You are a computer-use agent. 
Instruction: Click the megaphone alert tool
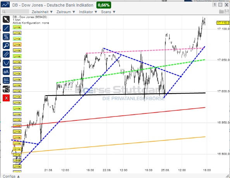[x=6, y=89]
